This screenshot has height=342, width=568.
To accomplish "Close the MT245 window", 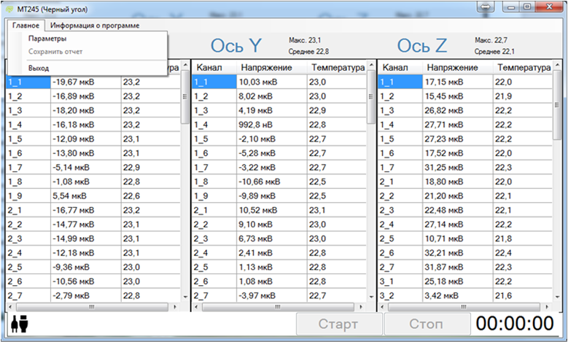I will (549, 7).
